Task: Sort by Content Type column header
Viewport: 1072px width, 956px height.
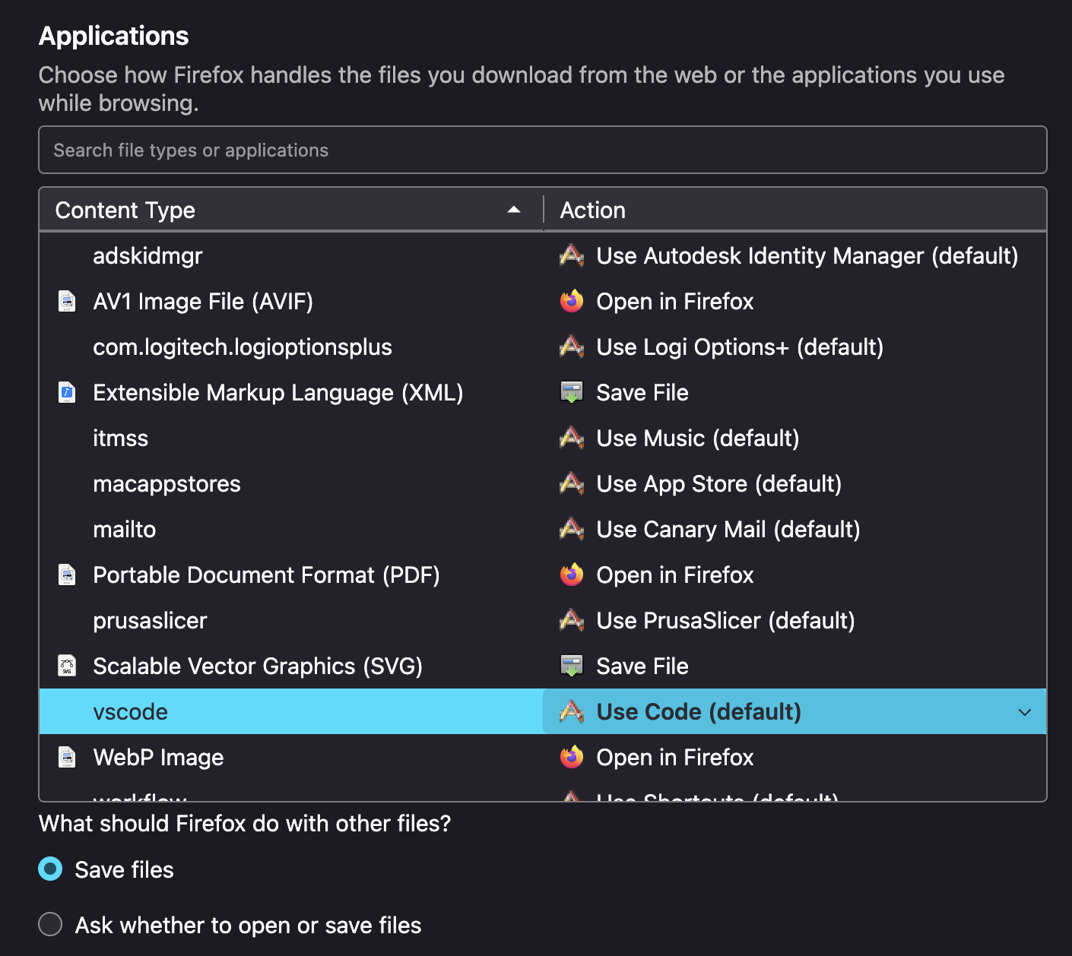Action: (291, 210)
